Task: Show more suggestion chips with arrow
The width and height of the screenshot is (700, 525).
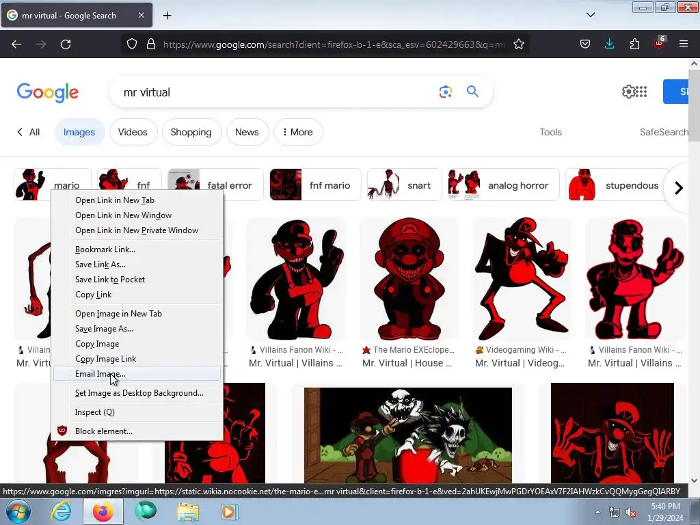Action: pos(679,188)
